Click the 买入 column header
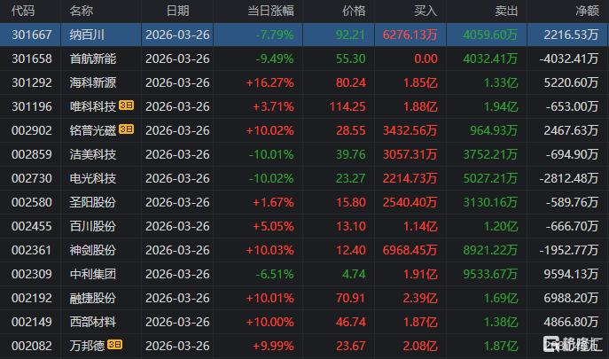The height and width of the screenshot is (359, 609). pyautogui.click(x=426, y=11)
